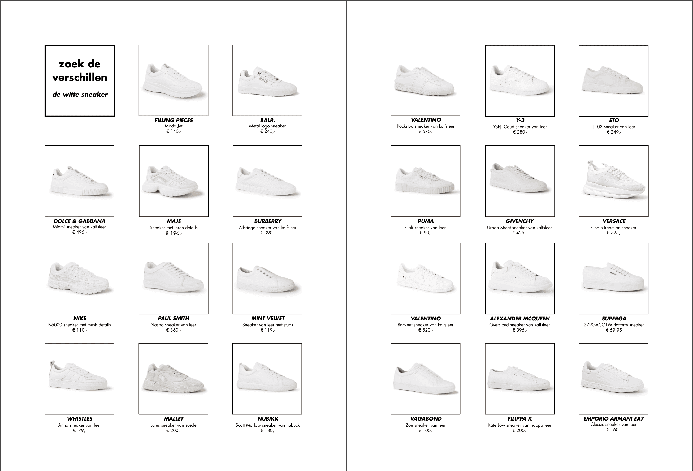Select the "WHISTLES" brand label
The image size is (693, 471).
point(80,419)
